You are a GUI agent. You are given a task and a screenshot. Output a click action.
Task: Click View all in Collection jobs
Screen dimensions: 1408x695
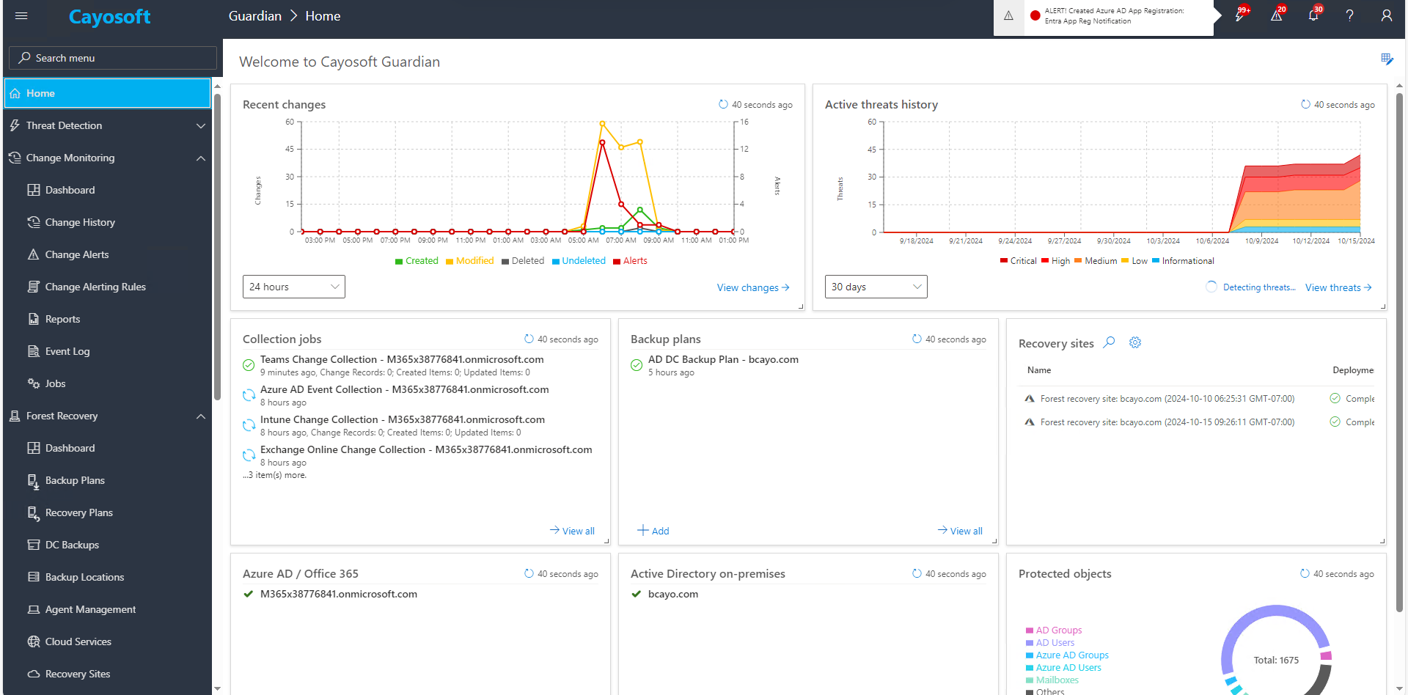pyautogui.click(x=572, y=531)
